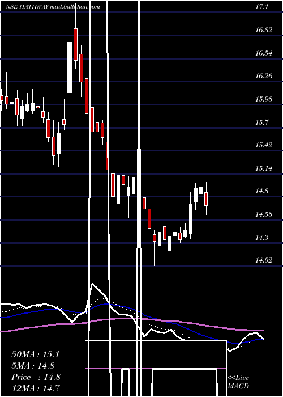The width and height of the screenshot is (283, 397).
Task: Click the NSE HATHWAY chart title text
Action: (x=53, y=7)
